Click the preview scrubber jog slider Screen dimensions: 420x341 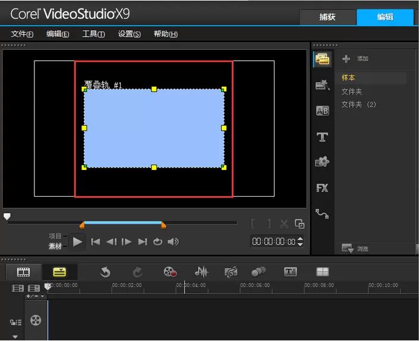(x=7, y=216)
